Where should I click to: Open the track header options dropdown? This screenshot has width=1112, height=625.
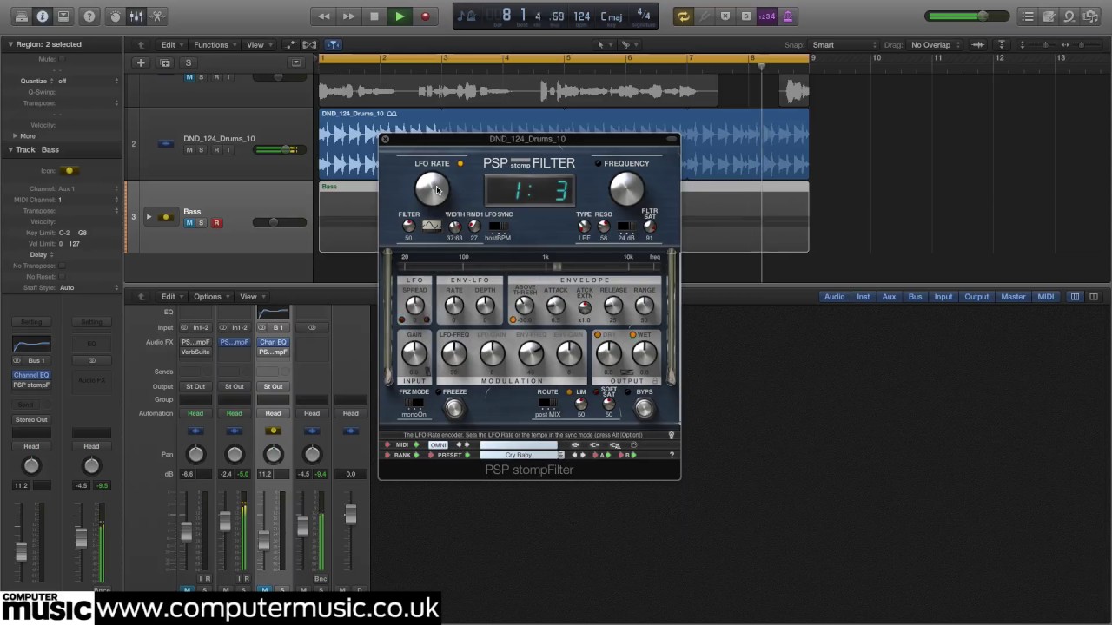click(296, 62)
